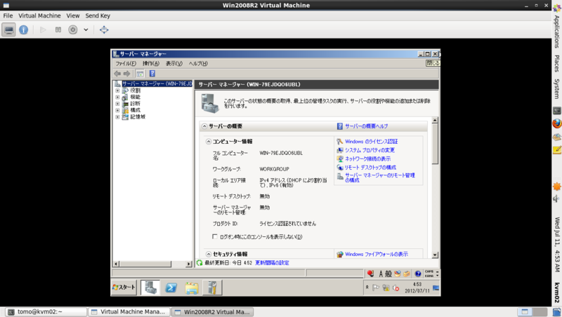Expand the 診断 tree node

point(117,104)
